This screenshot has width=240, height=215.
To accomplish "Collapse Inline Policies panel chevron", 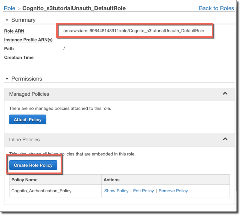I will click(225, 139).
